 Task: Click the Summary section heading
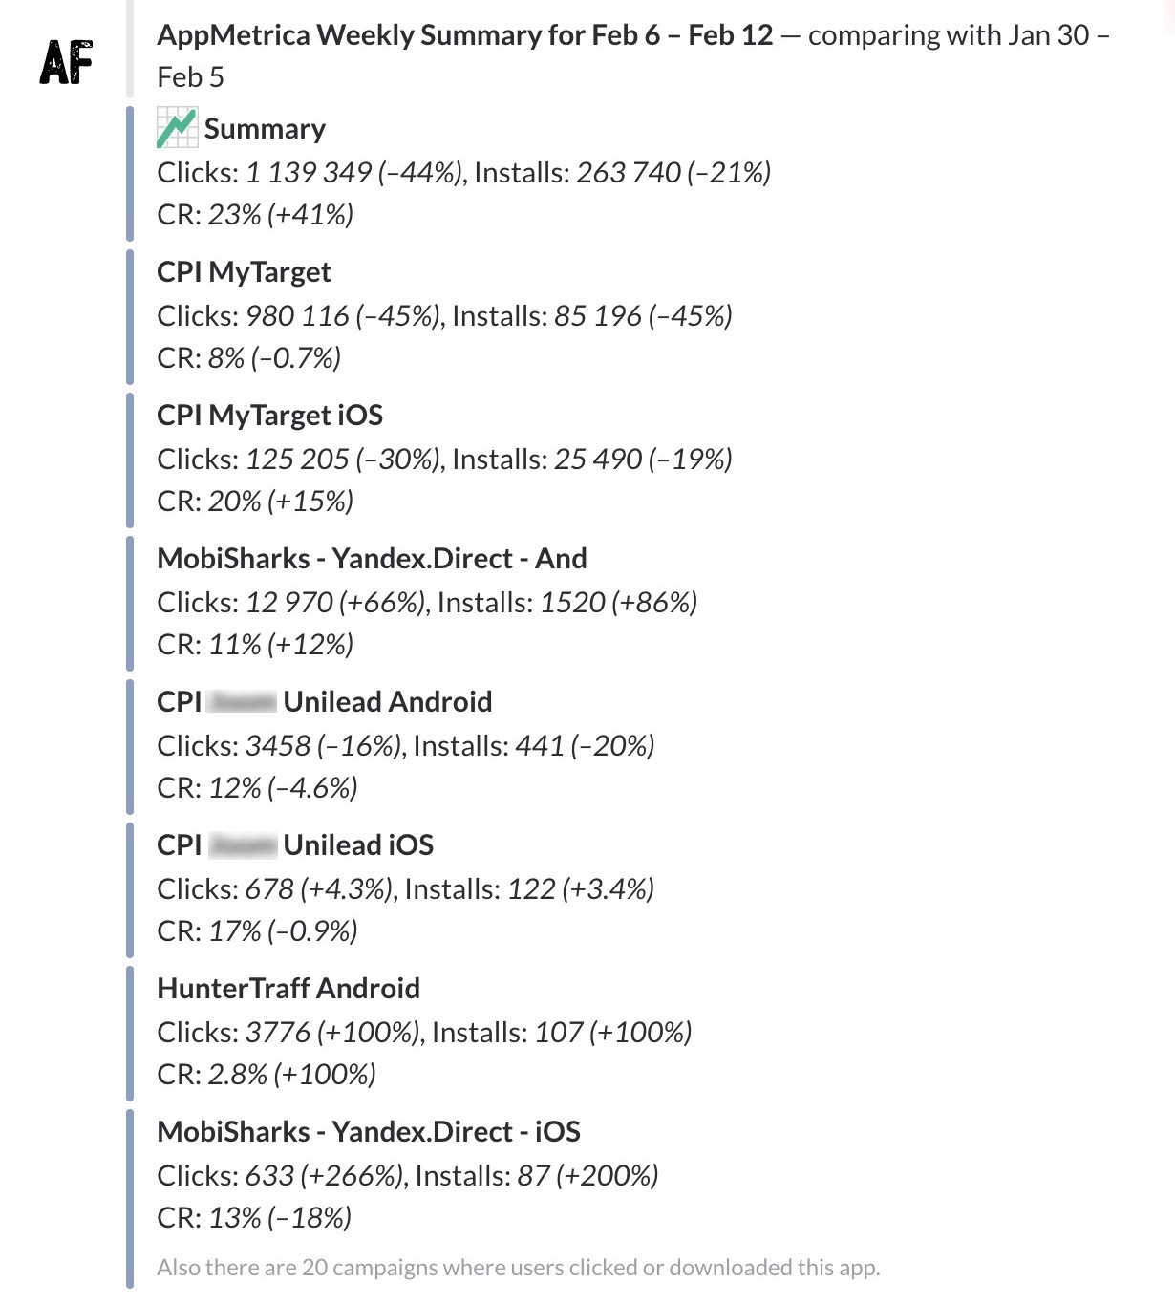(x=265, y=129)
